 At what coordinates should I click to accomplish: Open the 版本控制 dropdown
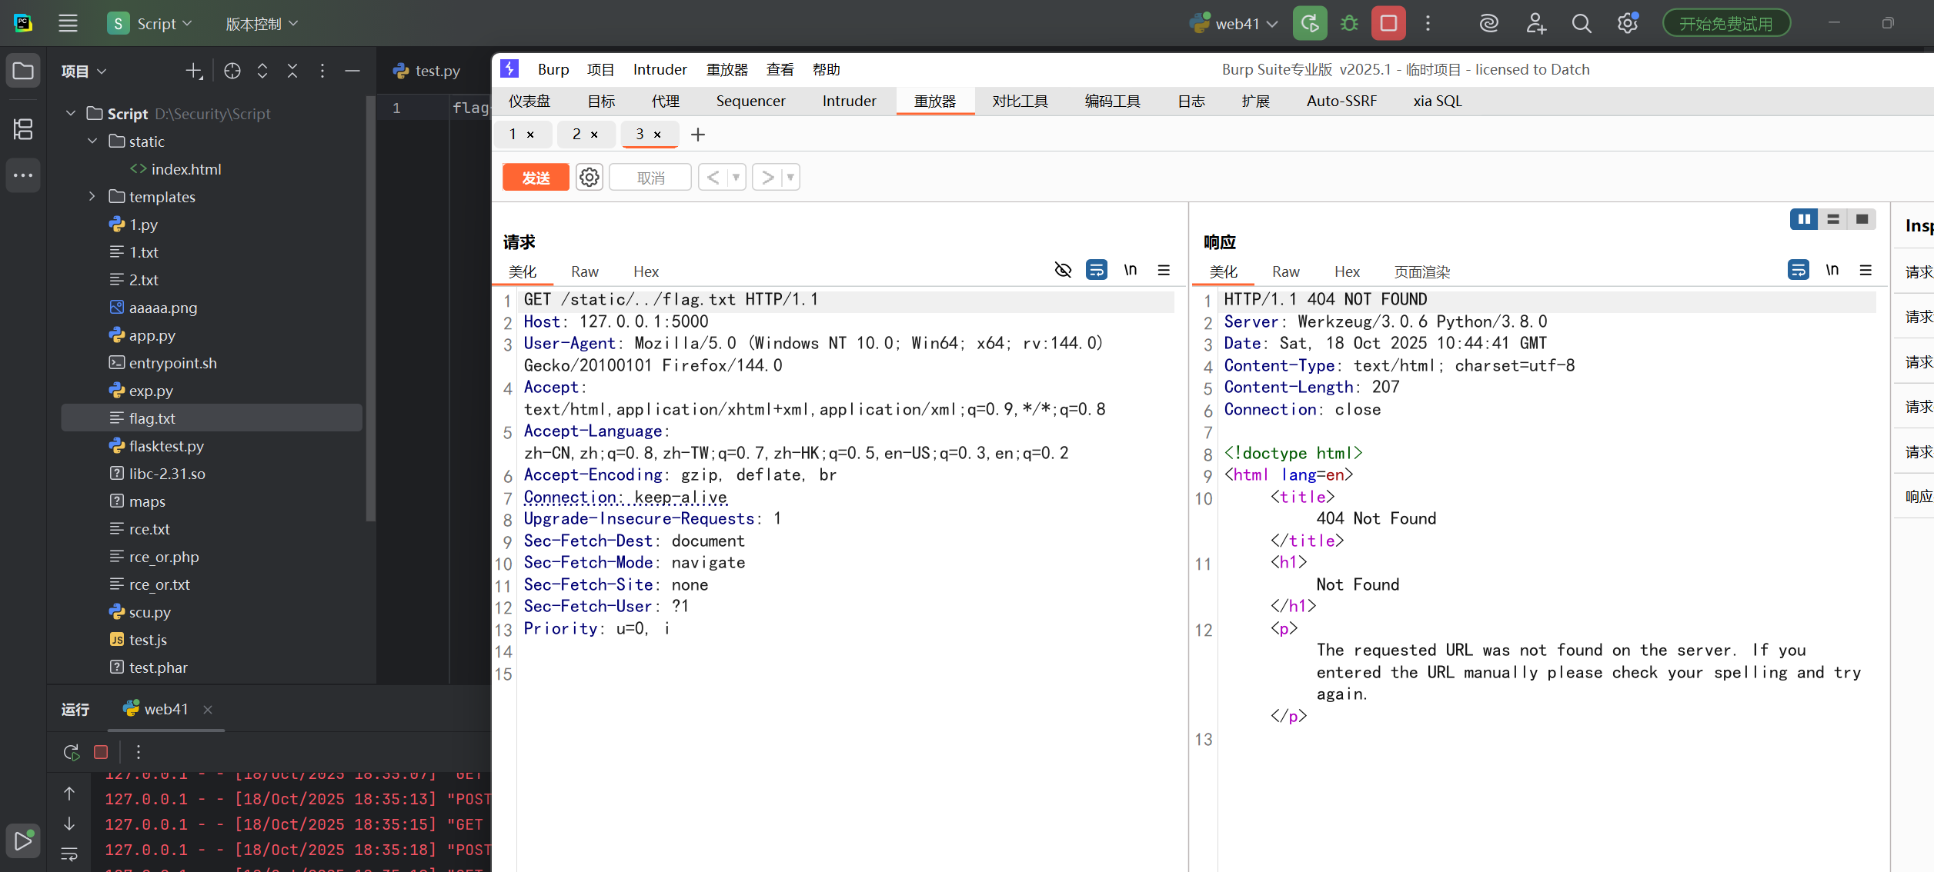pos(262,24)
